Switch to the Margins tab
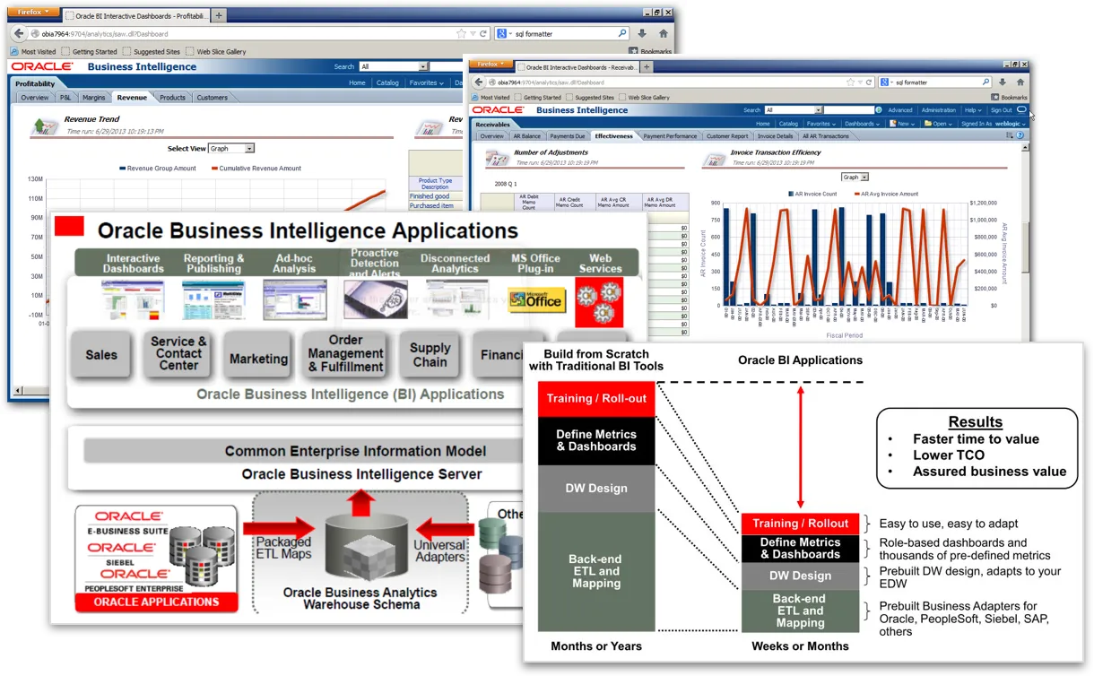This screenshot has width=1094, height=676. tap(93, 98)
